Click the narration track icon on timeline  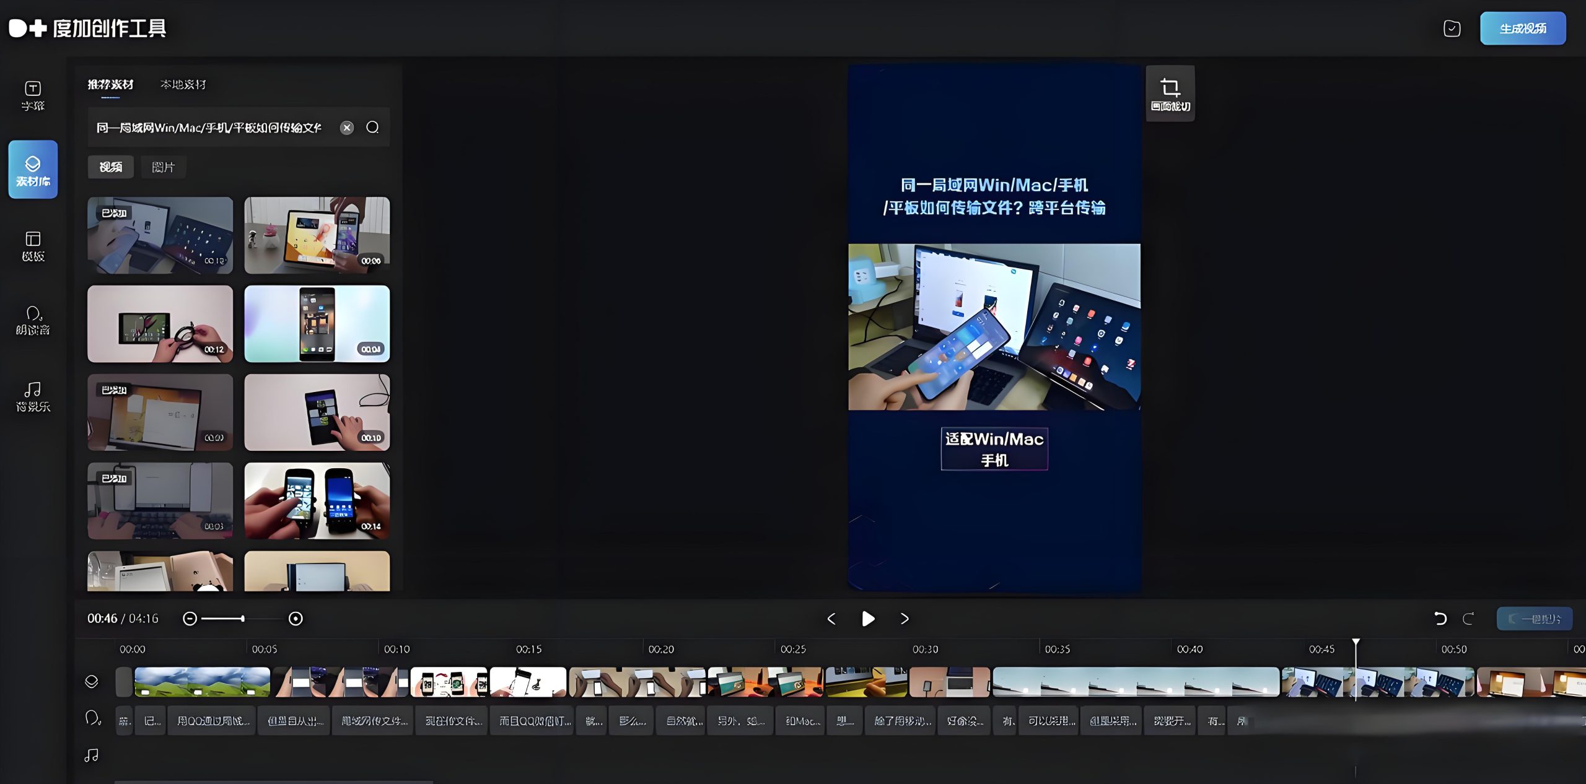(92, 718)
